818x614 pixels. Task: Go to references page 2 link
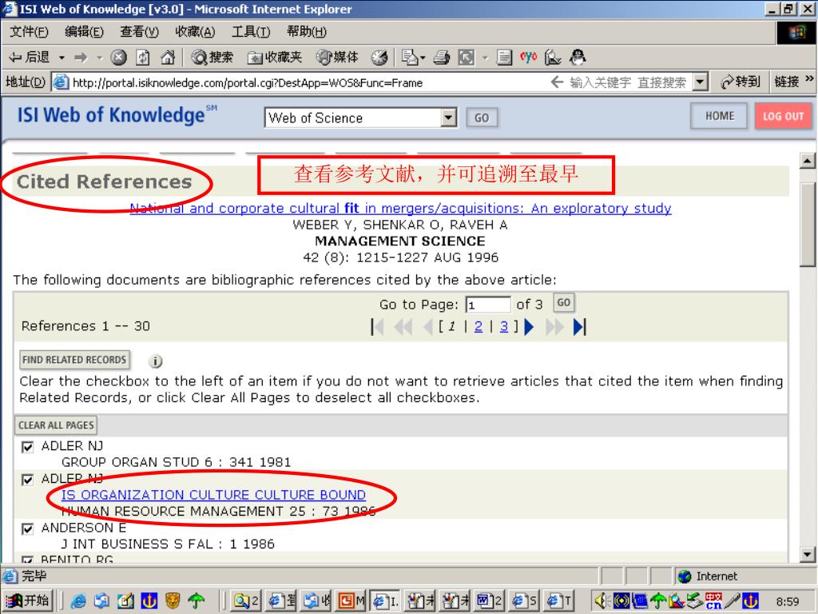(x=478, y=327)
